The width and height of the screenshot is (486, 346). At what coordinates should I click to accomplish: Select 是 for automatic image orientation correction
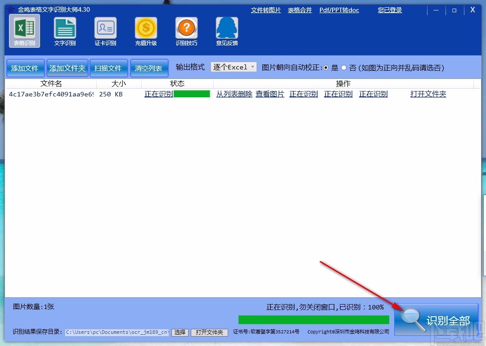pos(326,68)
